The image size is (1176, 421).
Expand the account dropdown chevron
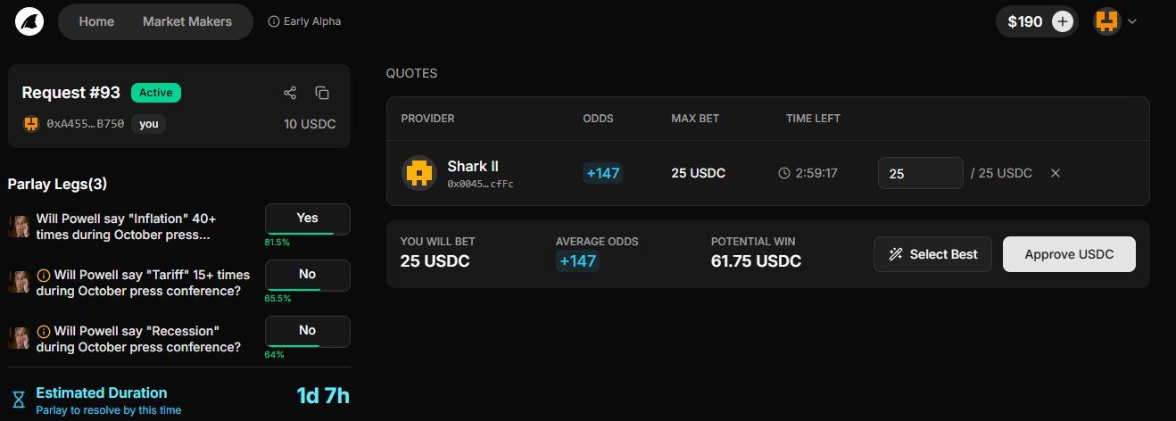[1132, 22]
